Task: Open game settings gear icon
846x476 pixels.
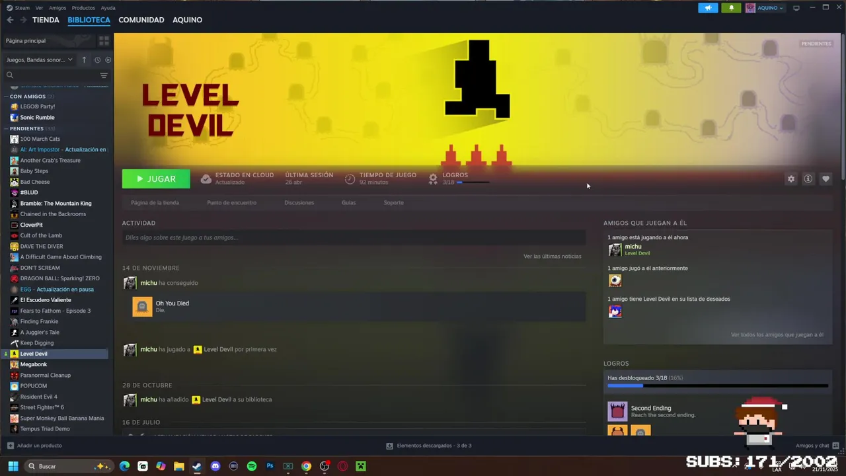Action: click(x=791, y=178)
